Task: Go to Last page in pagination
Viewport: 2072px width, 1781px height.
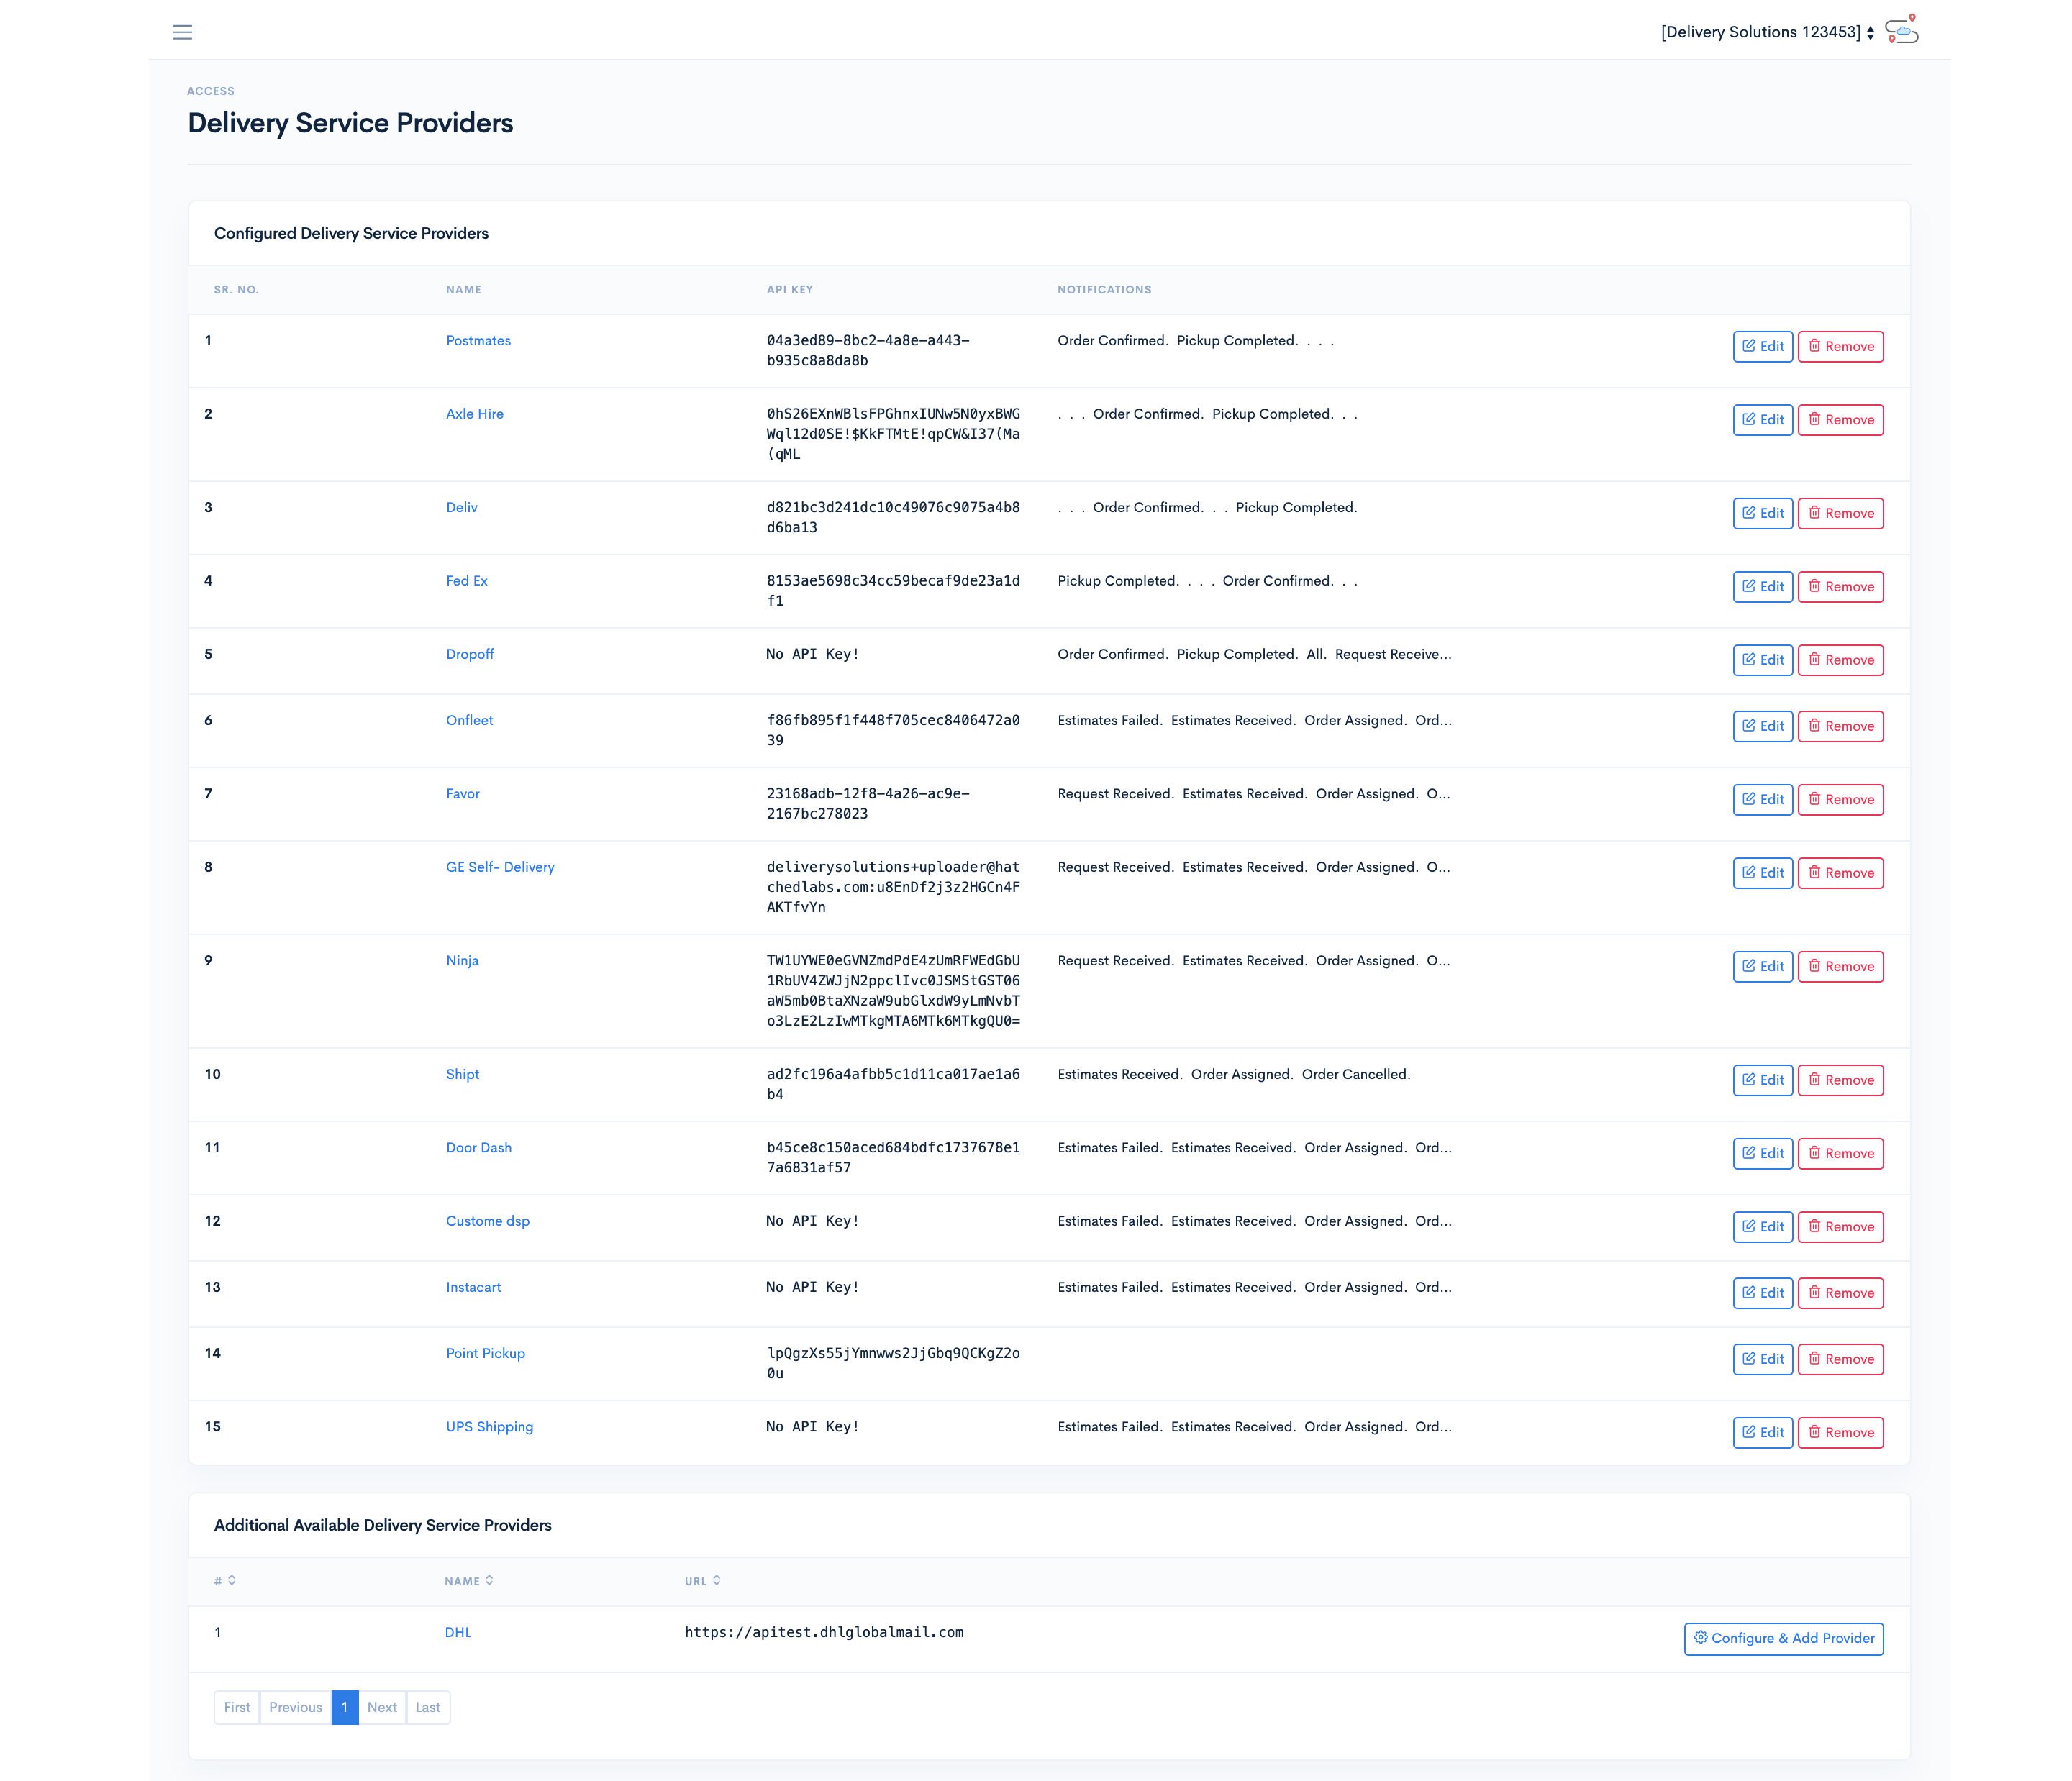Action: pos(428,1708)
